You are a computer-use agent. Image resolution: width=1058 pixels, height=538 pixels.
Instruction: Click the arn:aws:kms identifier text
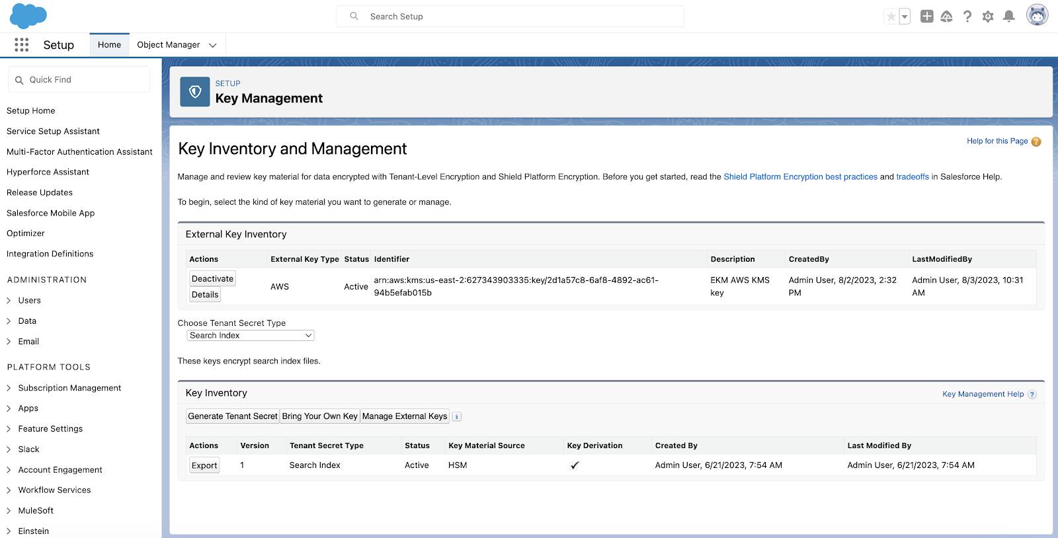[x=516, y=286]
